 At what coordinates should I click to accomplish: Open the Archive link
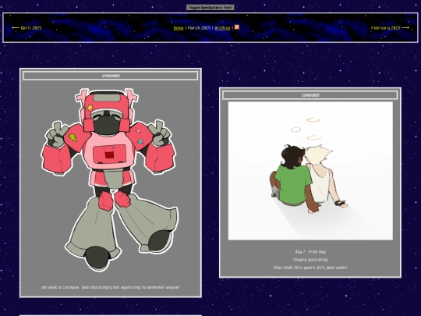coord(222,28)
